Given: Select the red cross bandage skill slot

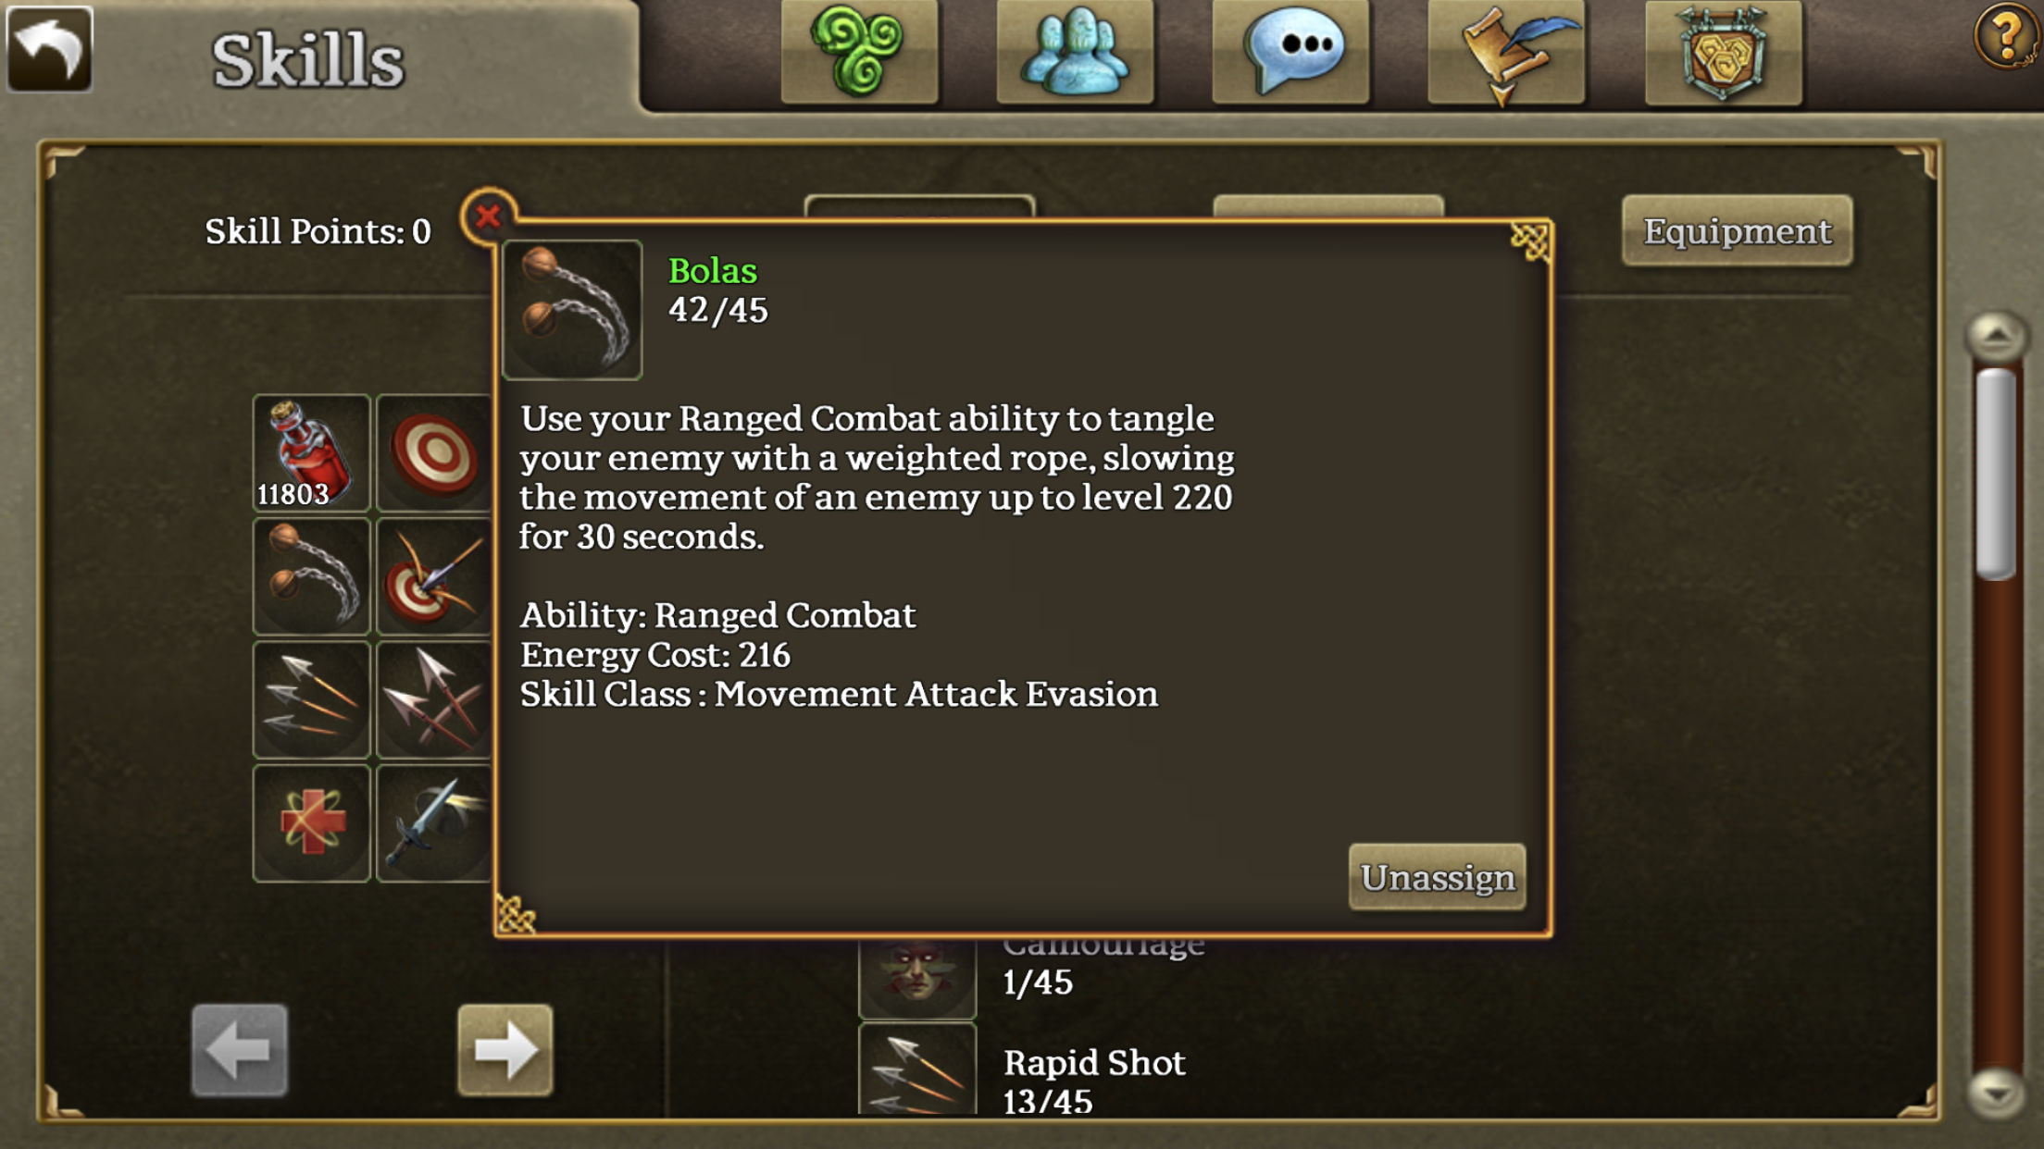Looking at the screenshot, I should point(312,822).
